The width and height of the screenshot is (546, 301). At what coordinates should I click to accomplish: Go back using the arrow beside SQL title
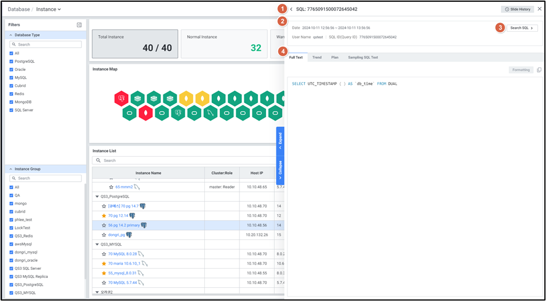pos(291,9)
